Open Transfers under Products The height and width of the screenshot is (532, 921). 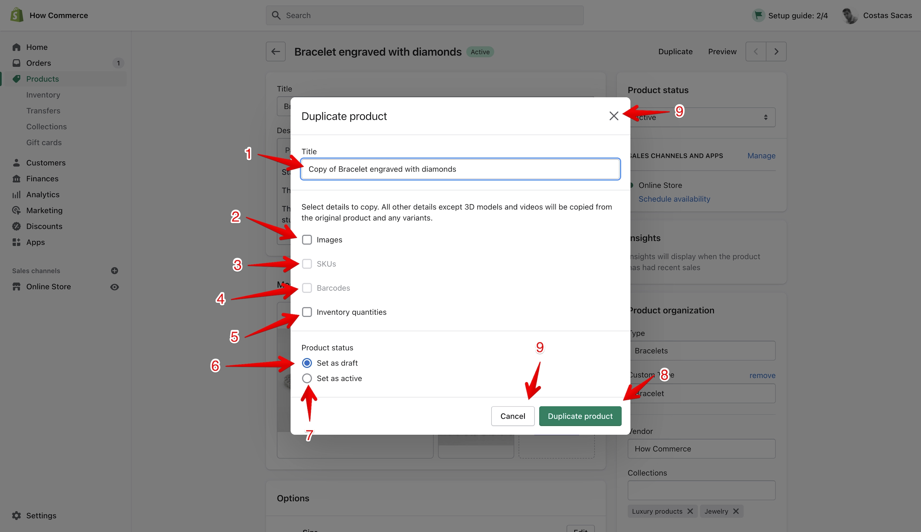(x=43, y=111)
